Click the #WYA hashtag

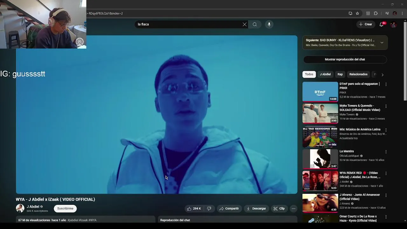click(x=93, y=220)
